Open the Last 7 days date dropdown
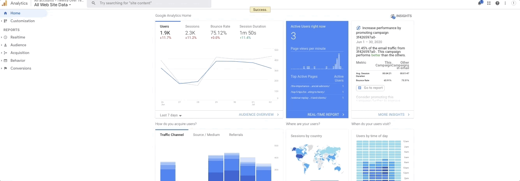The image size is (520, 181). (x=171, y=115)
